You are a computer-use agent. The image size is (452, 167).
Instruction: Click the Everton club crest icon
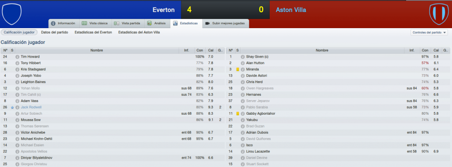(11, 14)
